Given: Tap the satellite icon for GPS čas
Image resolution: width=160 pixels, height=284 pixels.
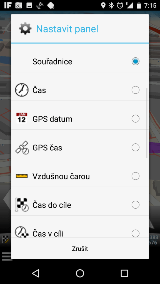Looking at the screenshot, I should (22, 148).
